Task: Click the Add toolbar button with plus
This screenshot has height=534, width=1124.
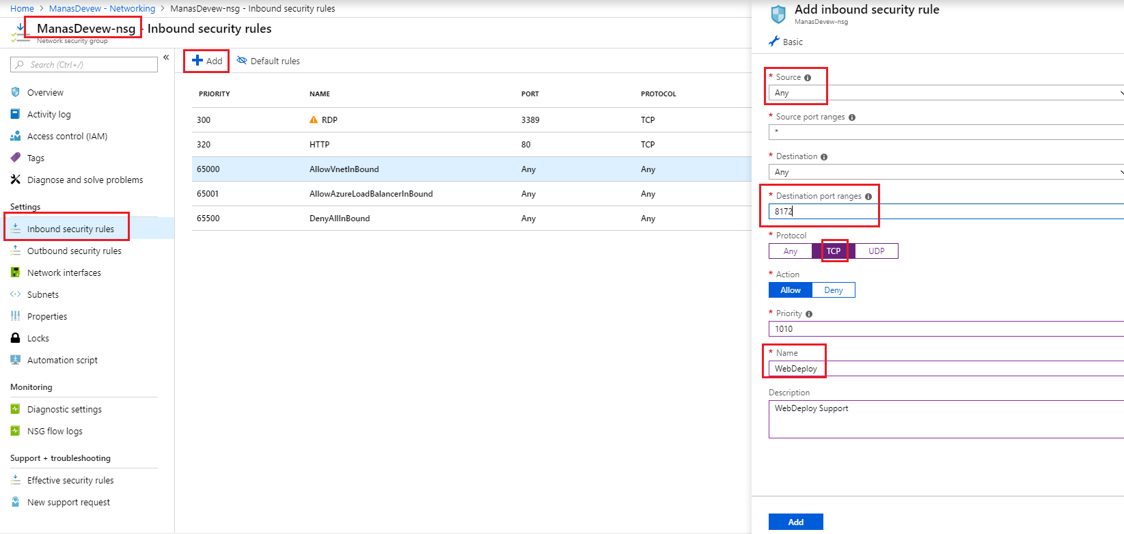Action: [207, 61]
